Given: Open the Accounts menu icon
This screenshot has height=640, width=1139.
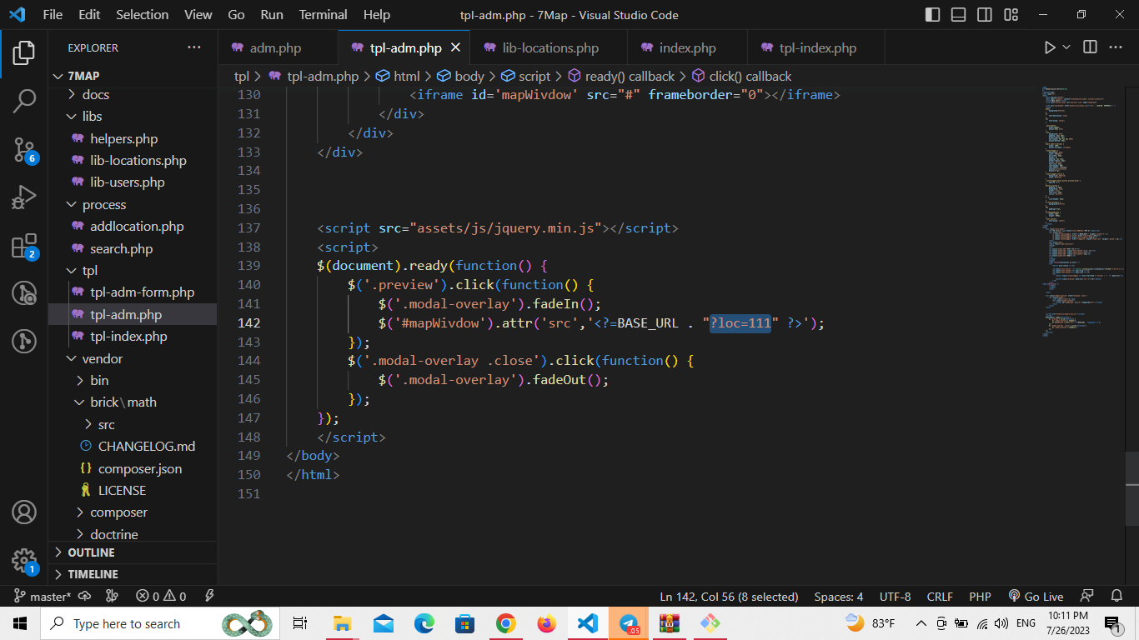Looking at the screenshot, I should pyautogui.click(x=24, y=512).
